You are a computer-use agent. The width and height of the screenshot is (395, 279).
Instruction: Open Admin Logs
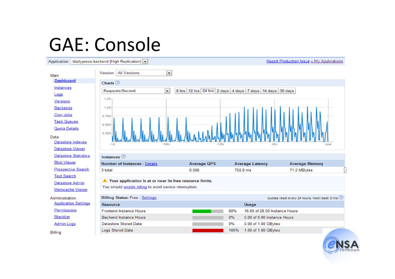(65, 224)
